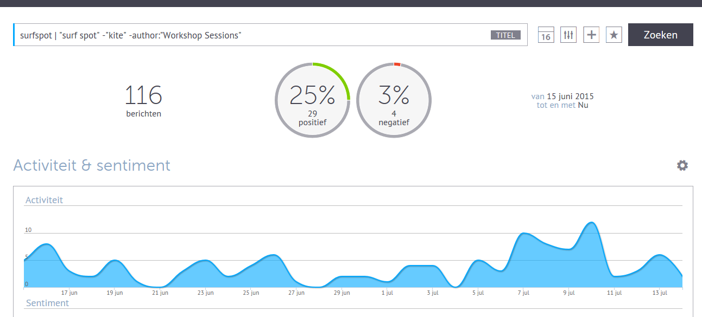Click the 13 jul axis label

pyautogui.click(x=660, y=293)
